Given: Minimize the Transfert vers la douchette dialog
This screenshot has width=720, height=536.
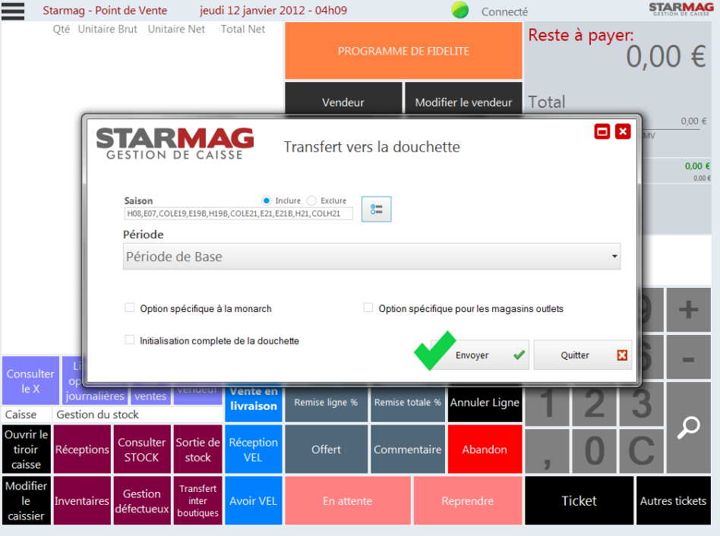Looking at the screenshot, I should [x=602, y=131].
